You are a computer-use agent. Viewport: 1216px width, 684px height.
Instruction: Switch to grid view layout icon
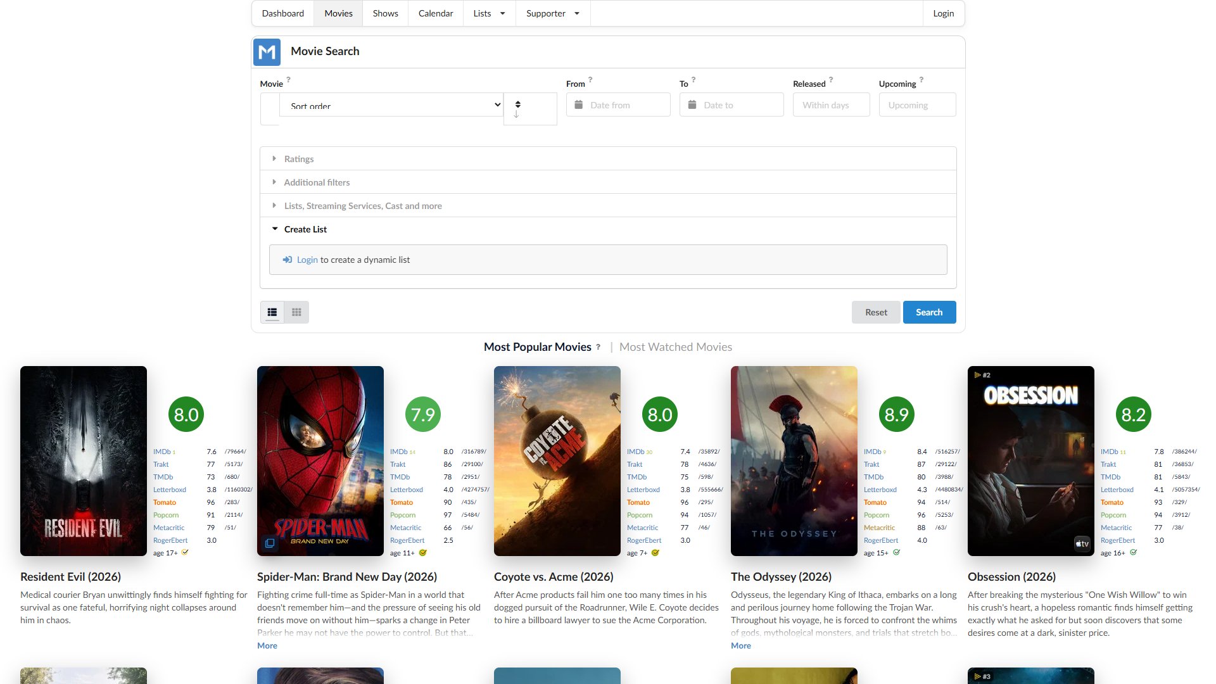pyautogui.click(x=296, y=312)
